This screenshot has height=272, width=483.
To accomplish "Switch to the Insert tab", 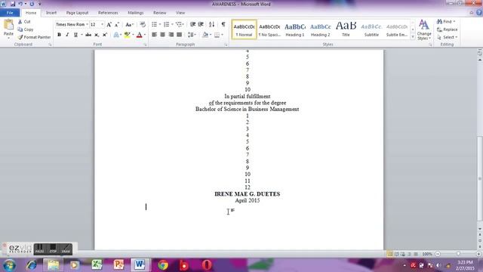I will coord(51,13).
